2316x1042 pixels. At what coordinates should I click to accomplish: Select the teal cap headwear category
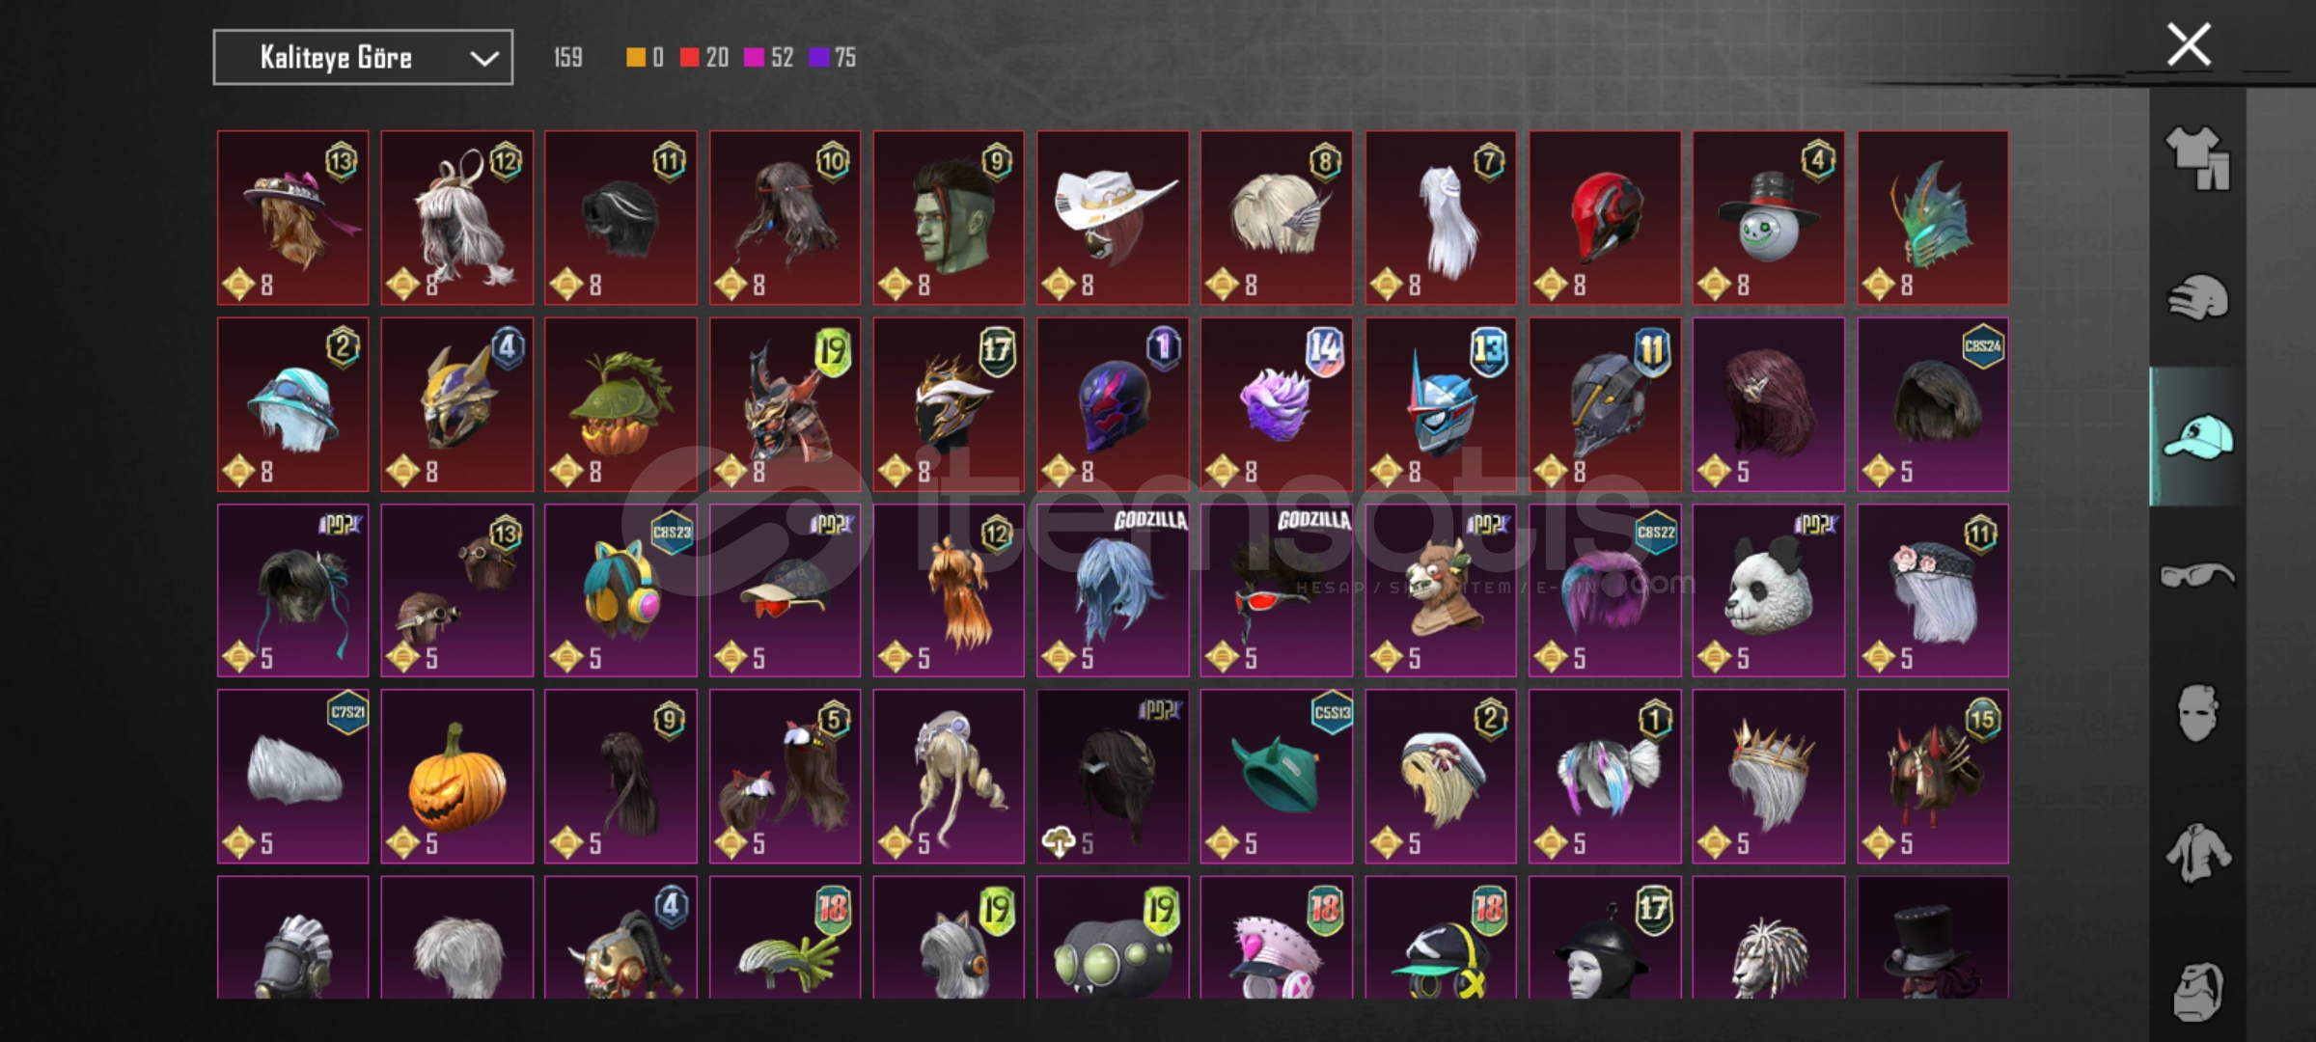click(2198, 436)
